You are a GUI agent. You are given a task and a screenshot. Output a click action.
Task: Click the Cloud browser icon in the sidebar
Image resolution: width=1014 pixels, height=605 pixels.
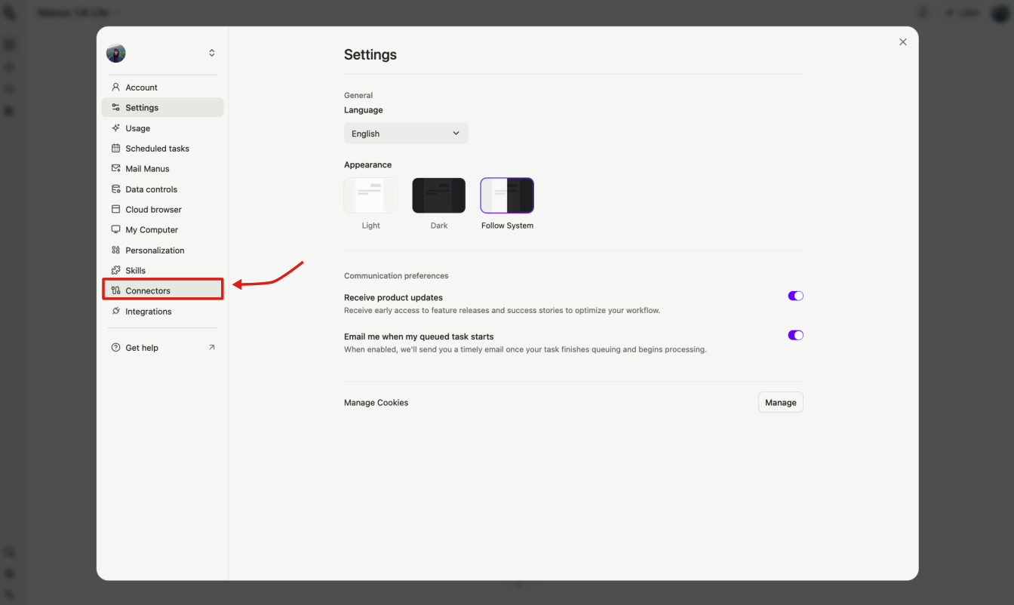pos(116,209)
